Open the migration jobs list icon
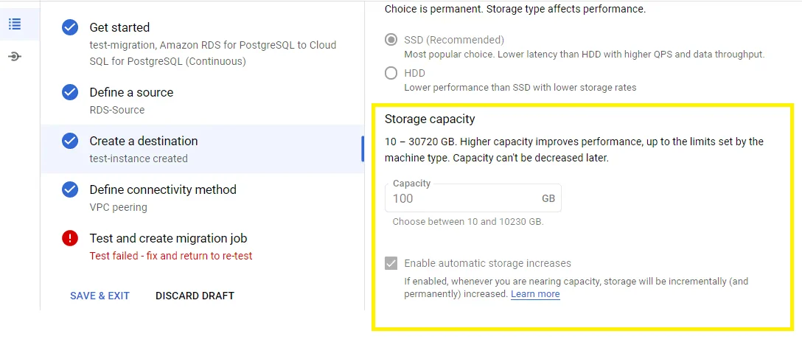Image resolution: width=802 pixels, height=345 pixels. coord(15,24)
